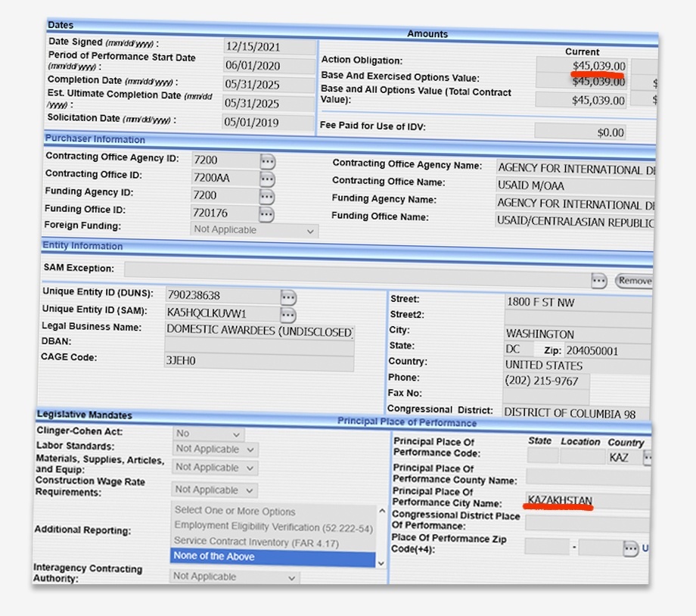
Task: Click lookup icon next to Contracting Office Agency ID
Action: (268, 162)
